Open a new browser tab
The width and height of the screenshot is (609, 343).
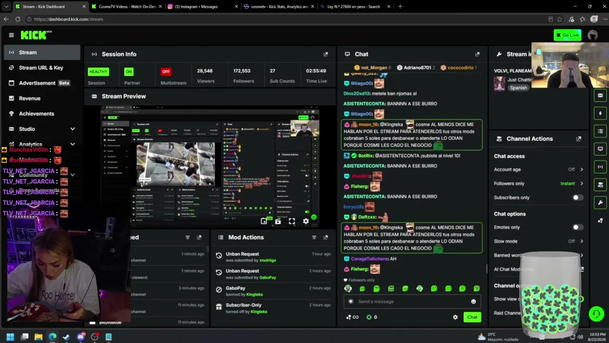[x=400, y=7]
